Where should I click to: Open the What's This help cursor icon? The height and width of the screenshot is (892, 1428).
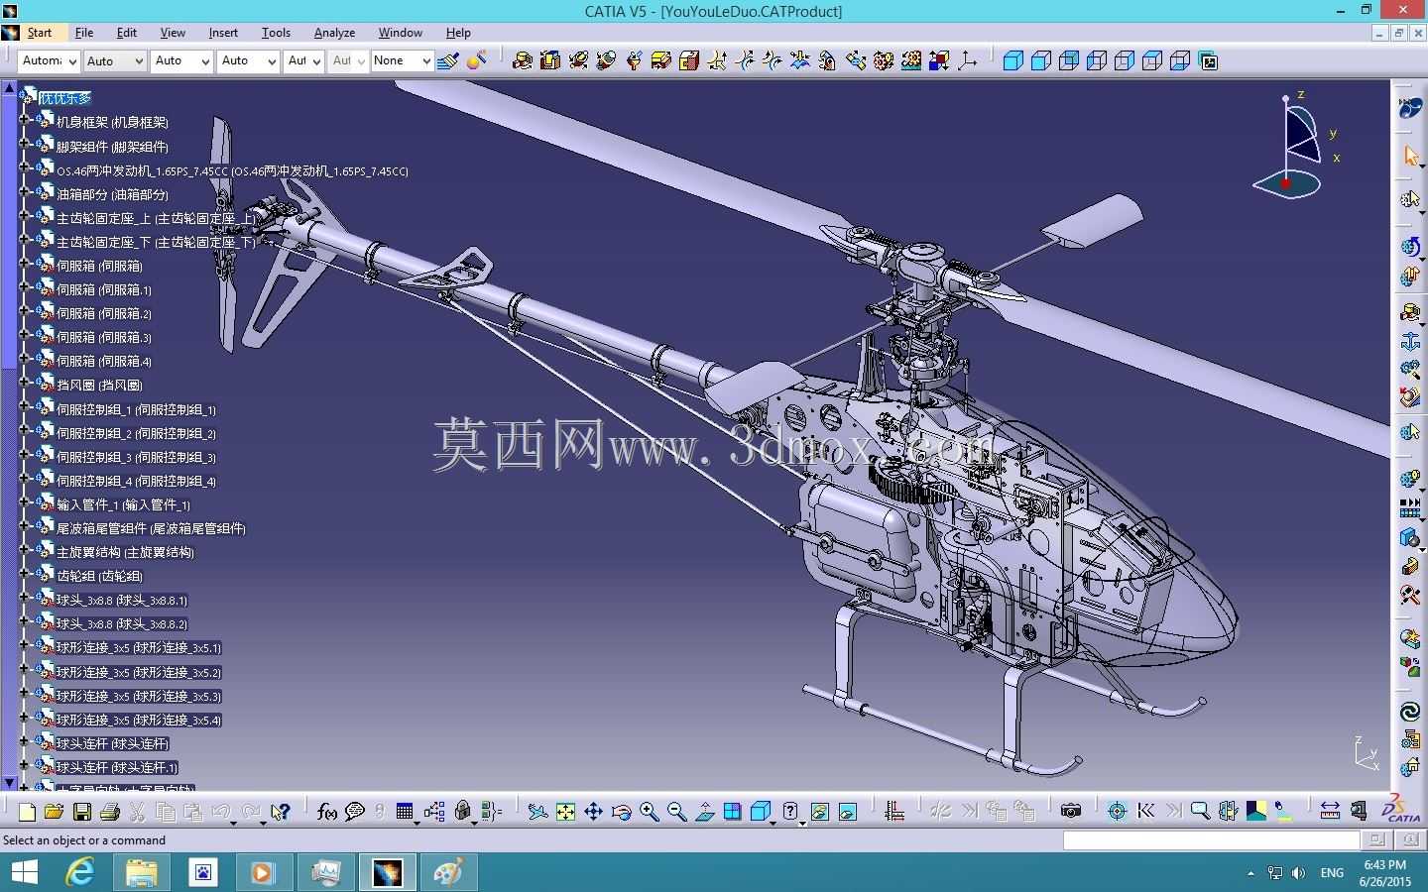click(x=281, y=812)
